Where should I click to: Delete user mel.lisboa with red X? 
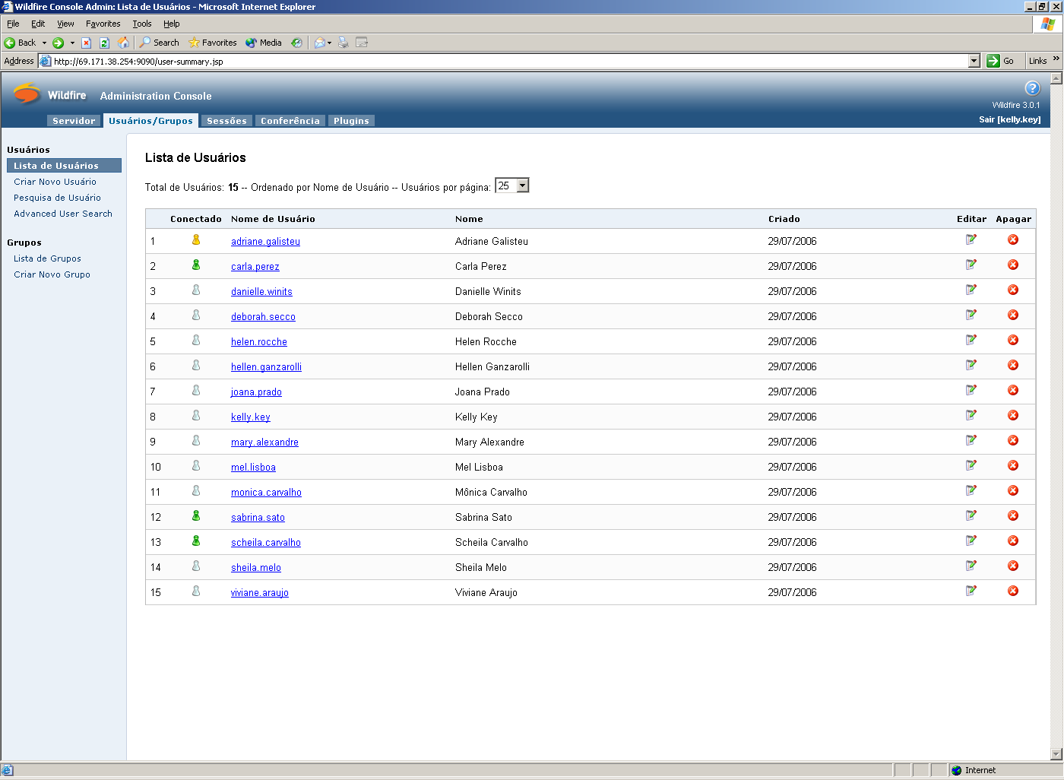(1013, 465)
